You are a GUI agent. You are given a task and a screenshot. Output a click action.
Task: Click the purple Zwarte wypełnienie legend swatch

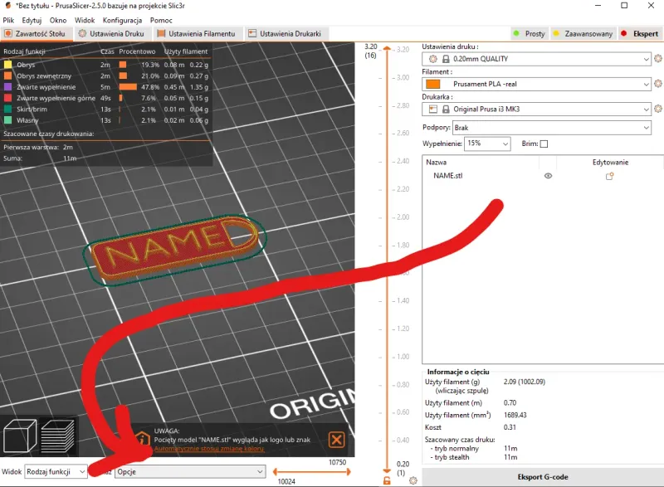(x=8, y=87)
